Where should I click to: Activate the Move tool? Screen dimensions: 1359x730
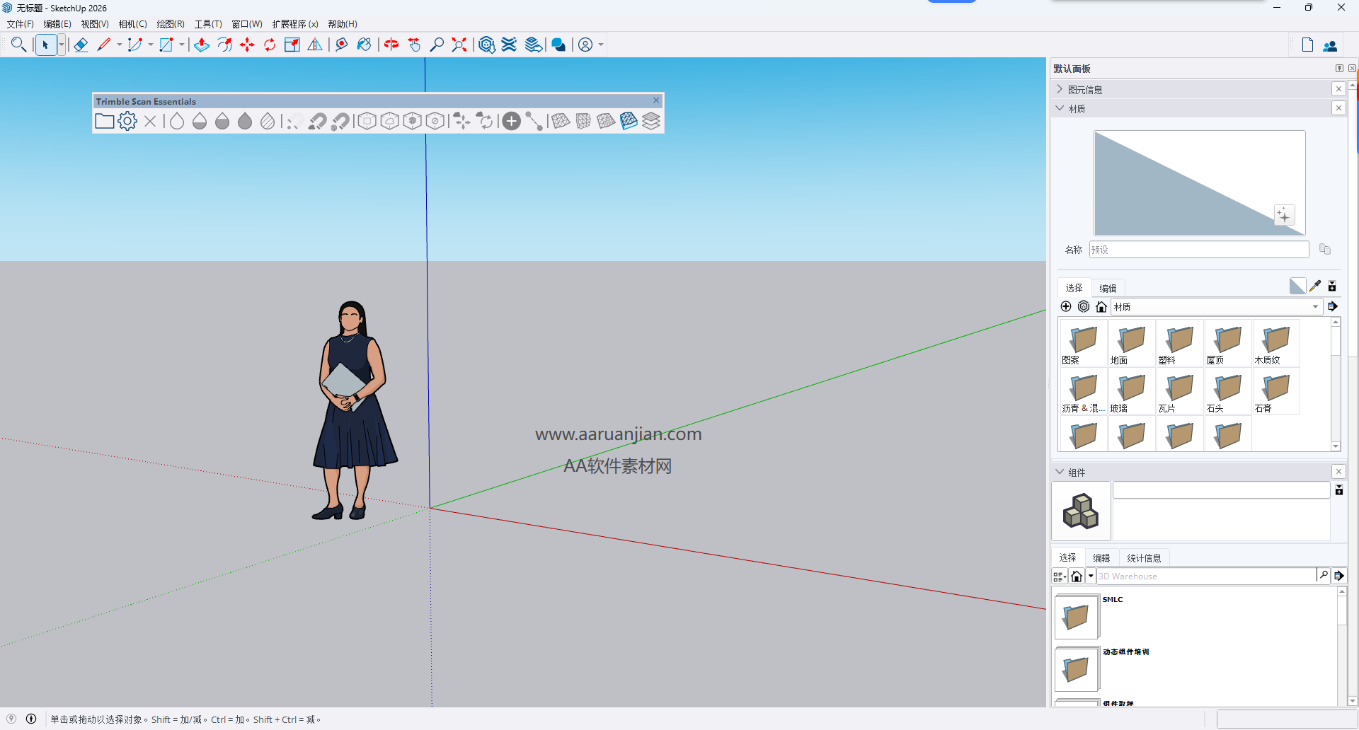(247, 44)
